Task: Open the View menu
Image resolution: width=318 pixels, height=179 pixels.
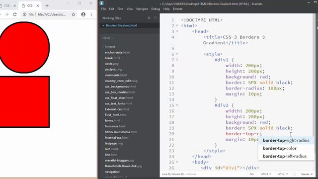Action: [x=130, y=9]
